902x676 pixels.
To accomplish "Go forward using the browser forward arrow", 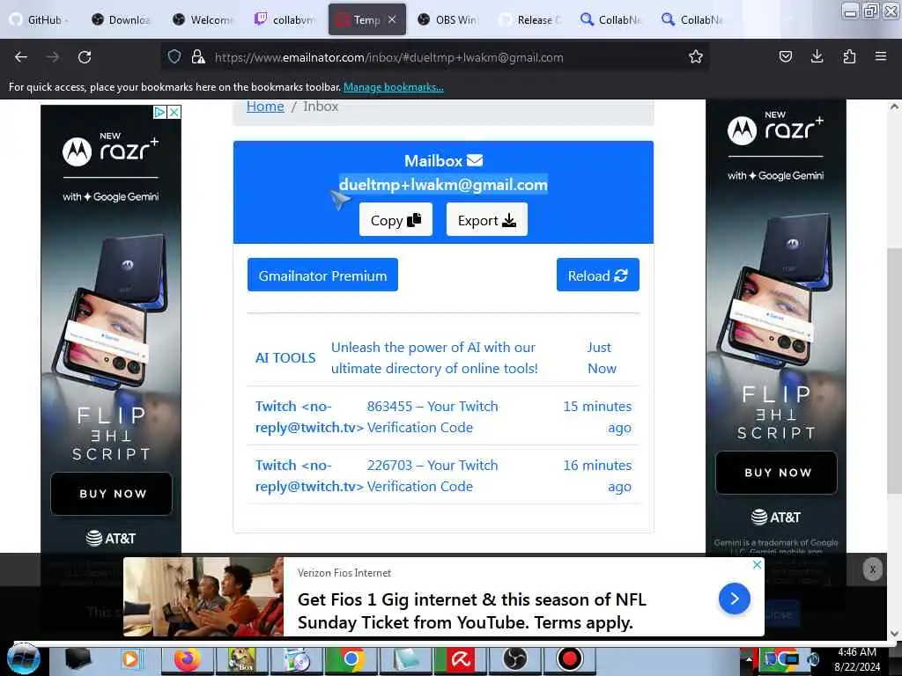I will [x=53, y=57].
